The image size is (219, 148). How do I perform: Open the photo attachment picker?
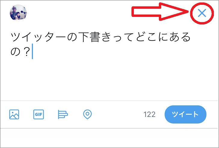click(14, 114)
